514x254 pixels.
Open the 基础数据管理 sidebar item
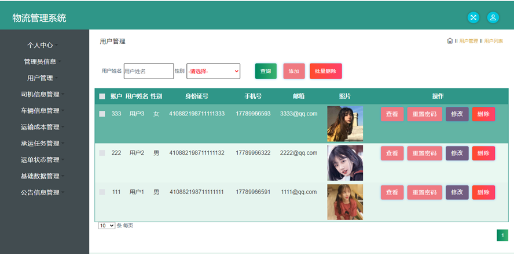pyautogui.click(x=43, y=176)
